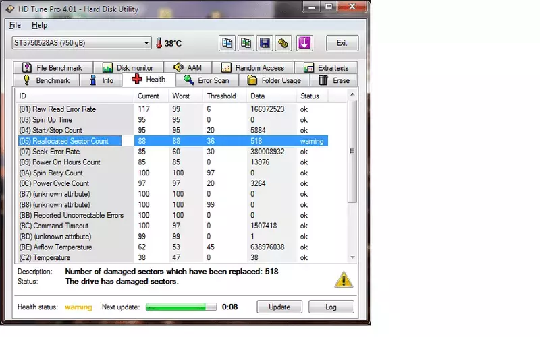Click the Status column header
540x337 pixels.
312,96
